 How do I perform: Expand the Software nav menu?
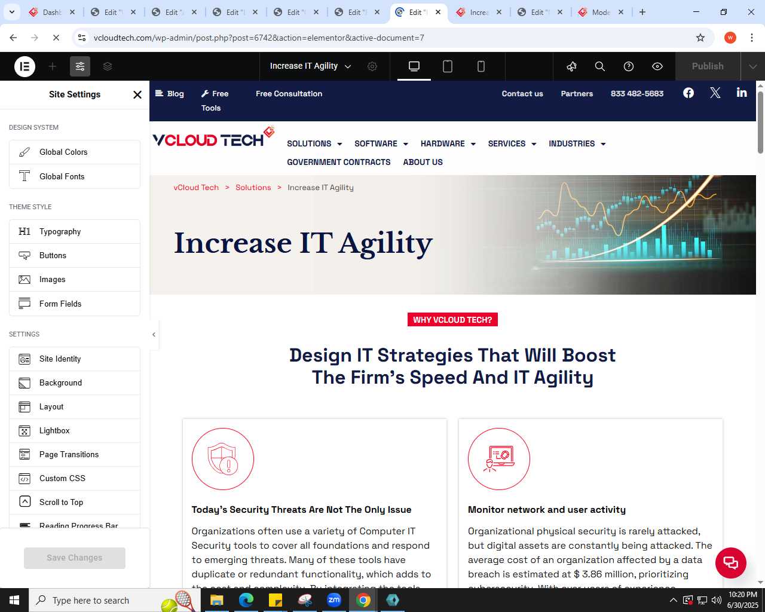[381, 143]
